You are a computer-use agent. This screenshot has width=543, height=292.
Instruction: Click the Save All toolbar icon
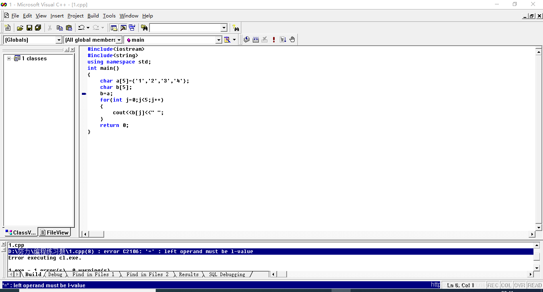pos(38,27)
